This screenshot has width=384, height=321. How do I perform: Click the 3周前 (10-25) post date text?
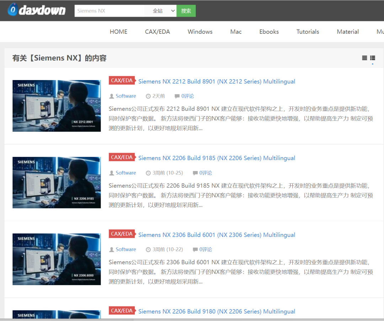pos(168,173)
